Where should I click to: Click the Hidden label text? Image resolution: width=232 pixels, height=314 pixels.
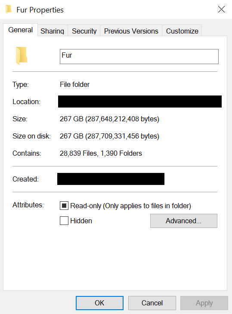81,221
